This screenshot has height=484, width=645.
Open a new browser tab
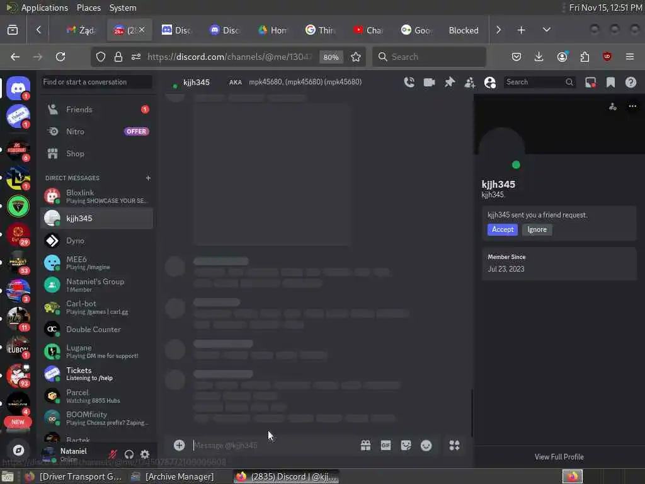point(521,30)
